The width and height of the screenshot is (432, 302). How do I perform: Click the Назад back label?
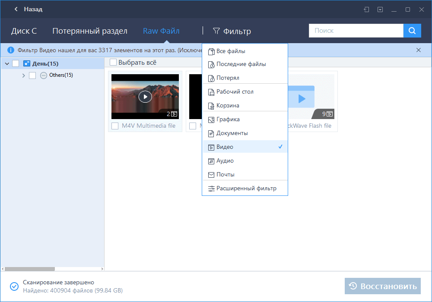pyautogui.click(x=33, y=9)
